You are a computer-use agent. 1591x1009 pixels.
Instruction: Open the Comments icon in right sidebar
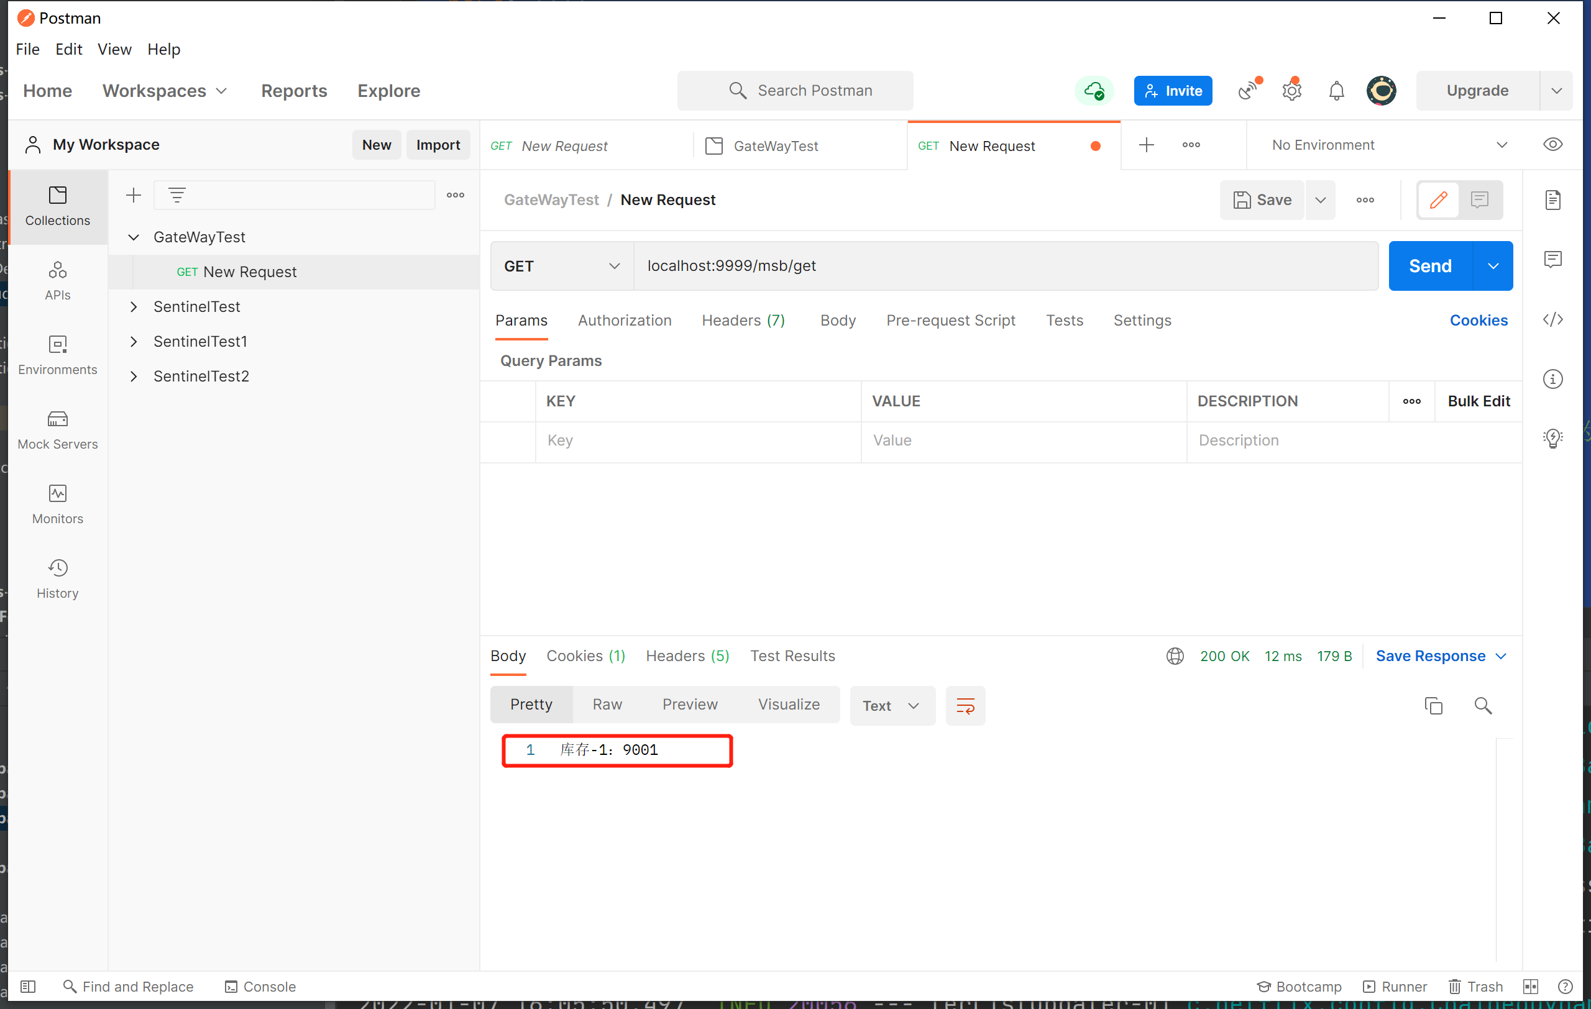pos(1552,259)
